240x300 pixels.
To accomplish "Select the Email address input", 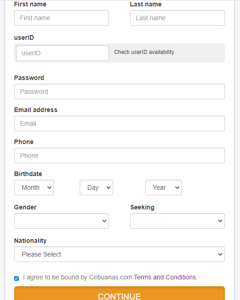I will tap(120, 123).
